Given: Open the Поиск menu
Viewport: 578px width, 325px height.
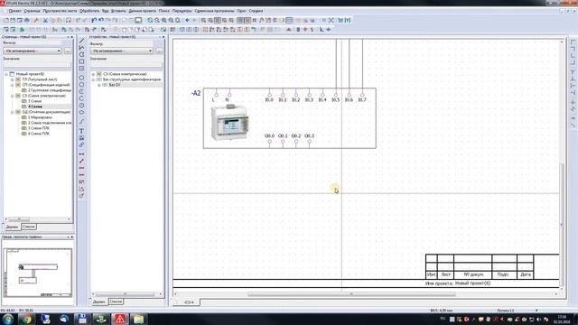Looking at the screenshot, I should tap(164, 11).
